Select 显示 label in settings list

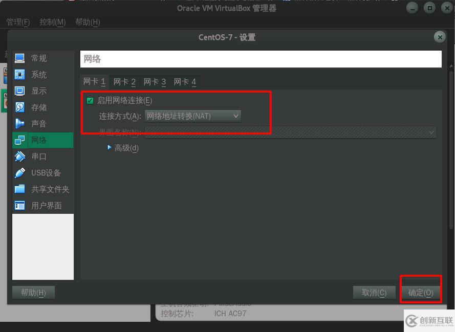pos(39,91)
